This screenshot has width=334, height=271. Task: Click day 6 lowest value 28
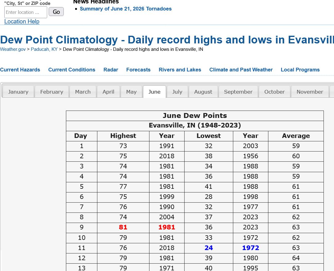(x=209, y=197)
